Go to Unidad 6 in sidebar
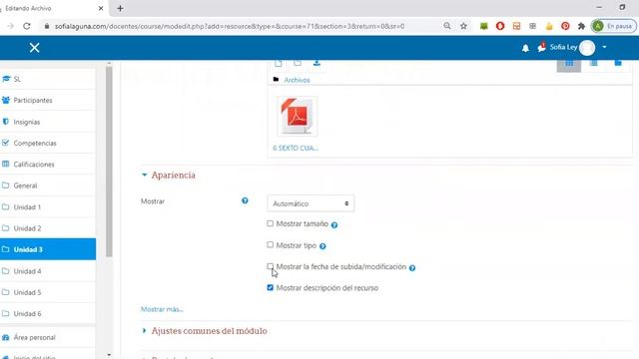639x359 pixels. pyautogui.click(x=48, y=313)
